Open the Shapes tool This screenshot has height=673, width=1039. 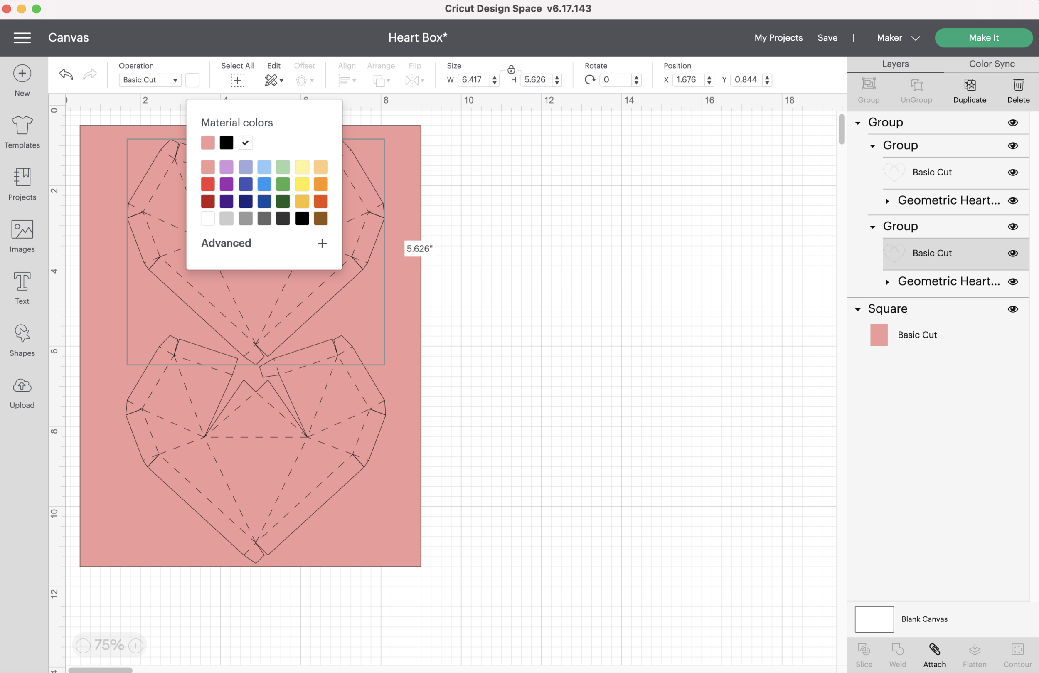(x=22, y=334)
